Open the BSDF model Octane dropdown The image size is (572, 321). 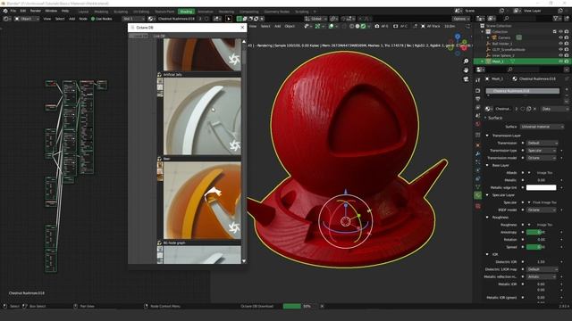coord(543,210)
